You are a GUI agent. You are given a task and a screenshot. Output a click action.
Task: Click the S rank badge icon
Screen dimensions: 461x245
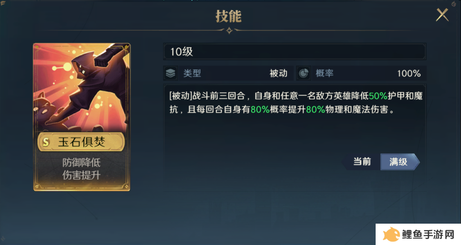(x=46, y=143)
